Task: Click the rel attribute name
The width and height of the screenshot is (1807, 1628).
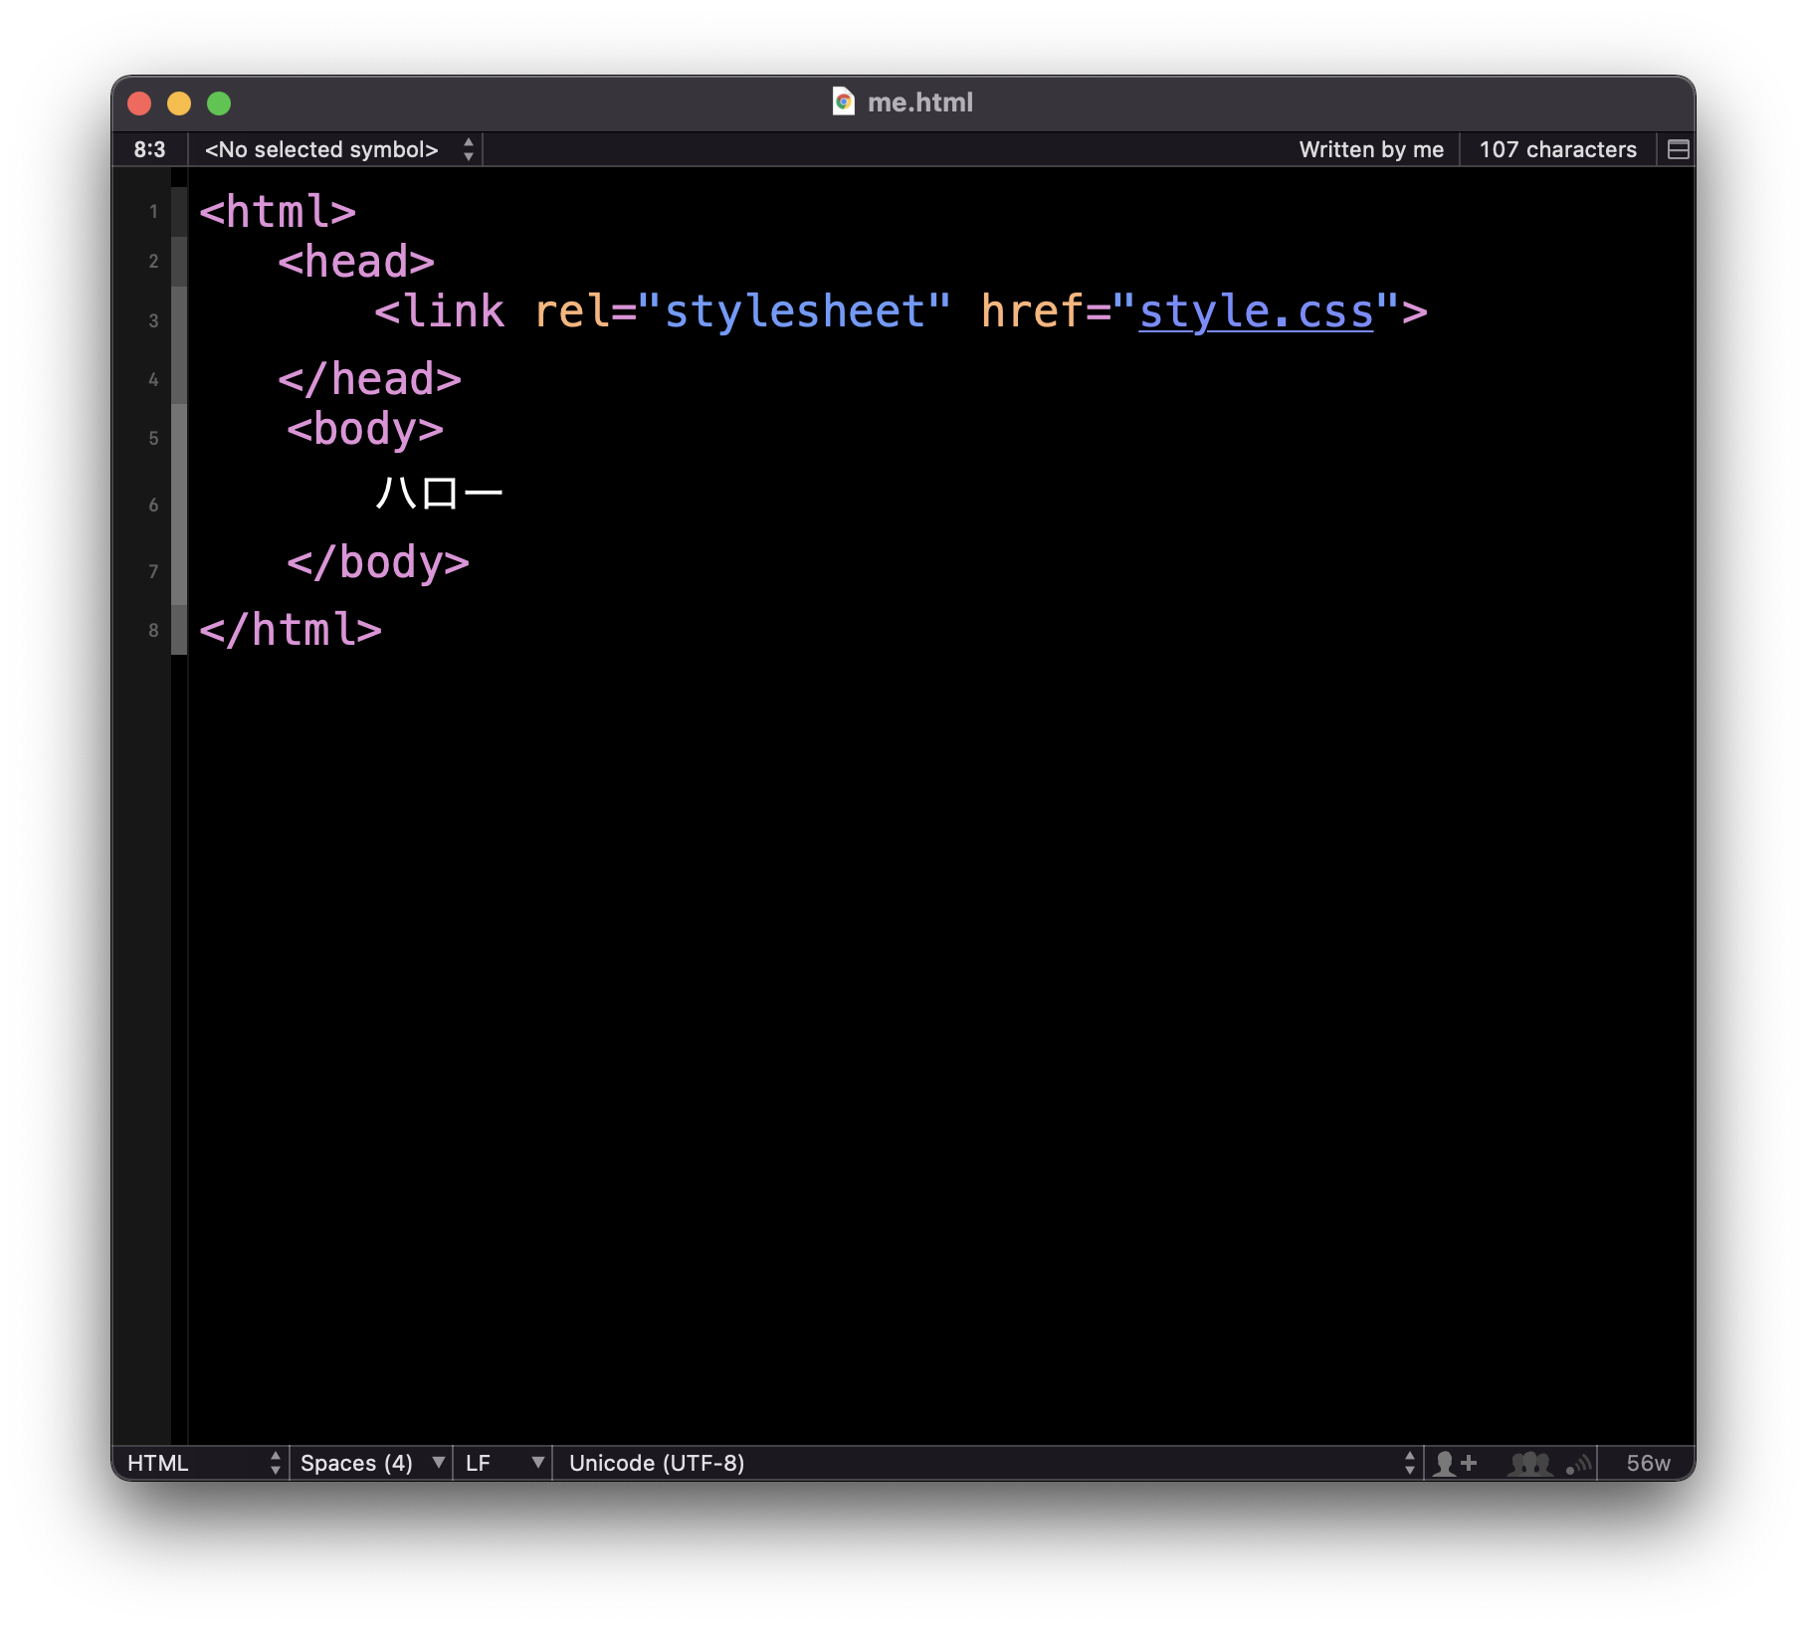Action: [x=573, y=311]
